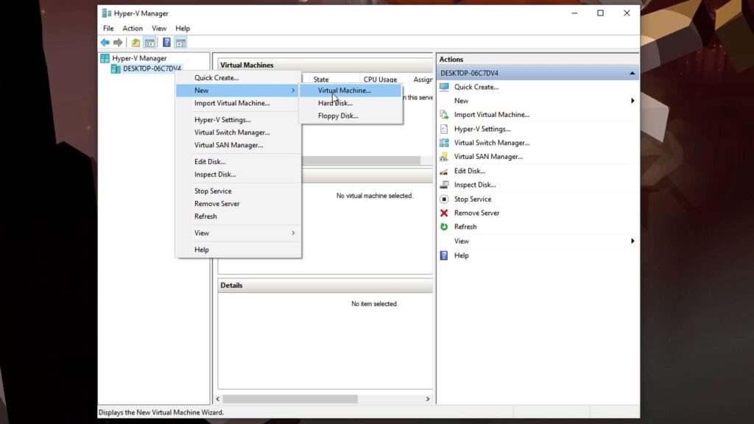Toggle the Show/Hide Console Tree toolbar icon

[150, 42]
